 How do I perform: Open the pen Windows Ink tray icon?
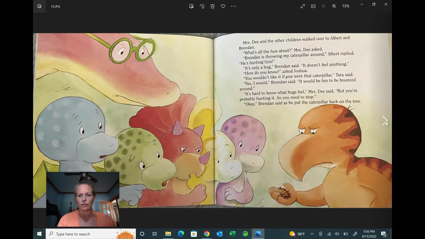point(355,234)
